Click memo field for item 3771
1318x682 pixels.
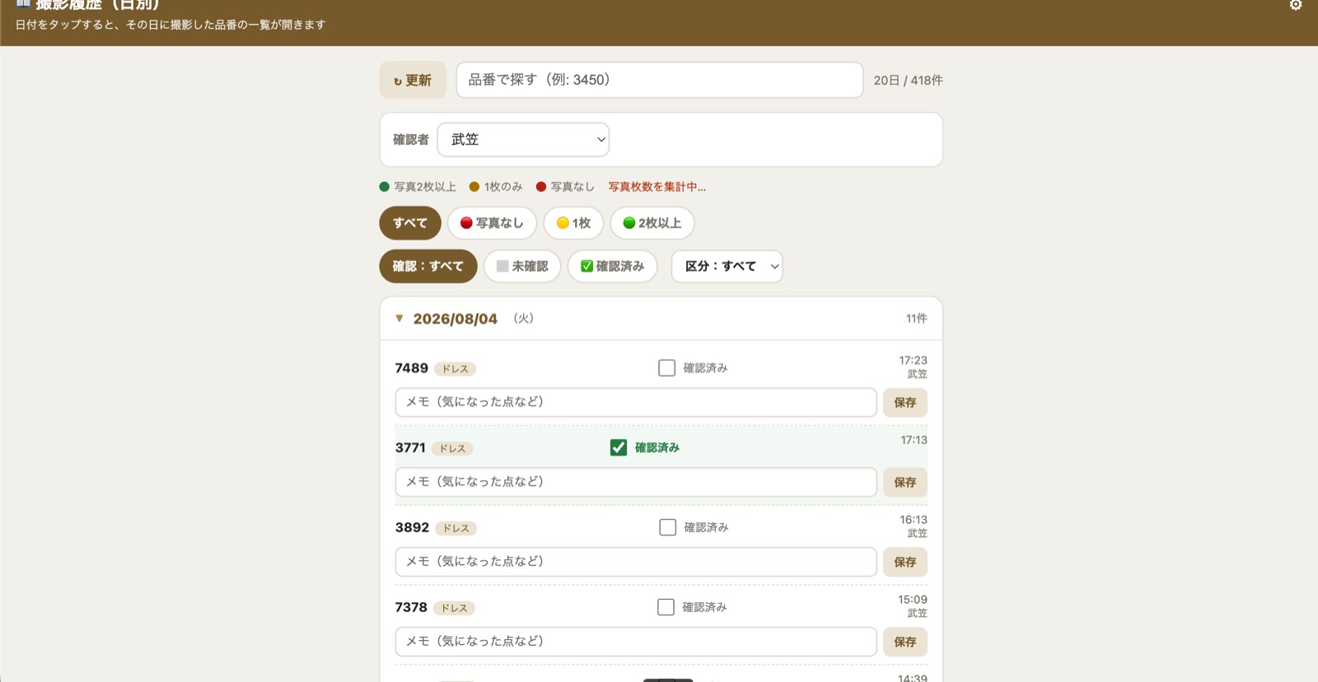click(636, 482)
